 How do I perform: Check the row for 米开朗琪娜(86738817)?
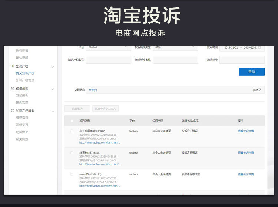coord(72,131)
